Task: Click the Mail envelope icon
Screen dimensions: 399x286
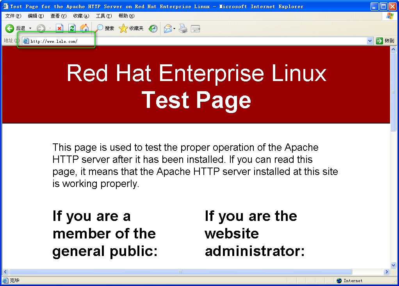Action: (168, 28)
